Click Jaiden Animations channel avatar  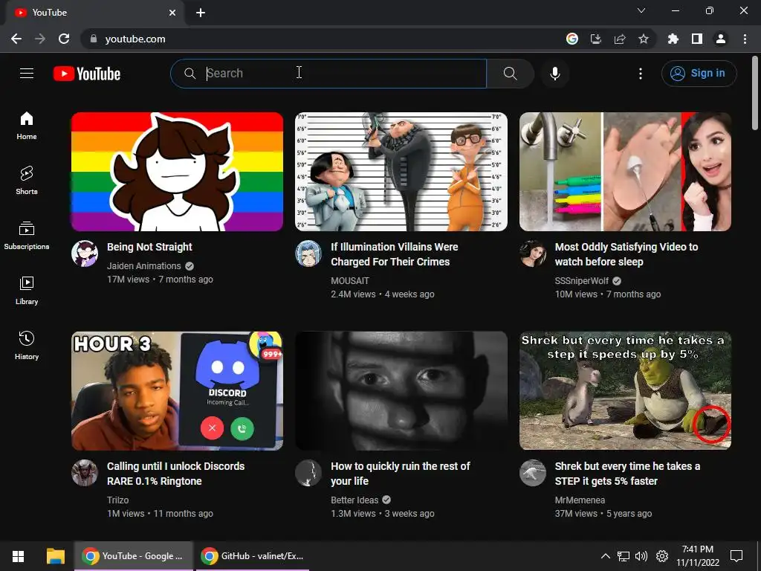(x=85, y=254)
